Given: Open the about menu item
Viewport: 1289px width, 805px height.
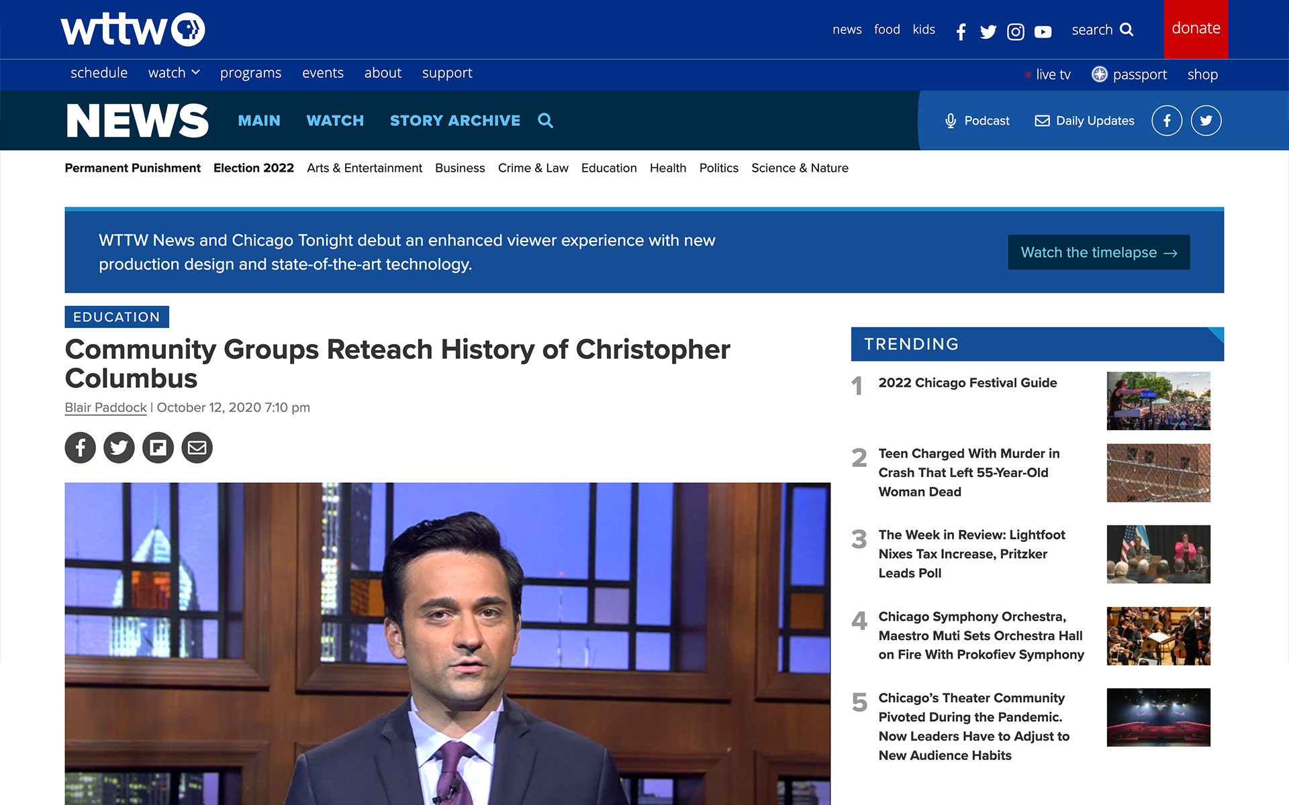Looking at the screenshot, I should pyautogui.click(x=383, y=72).
